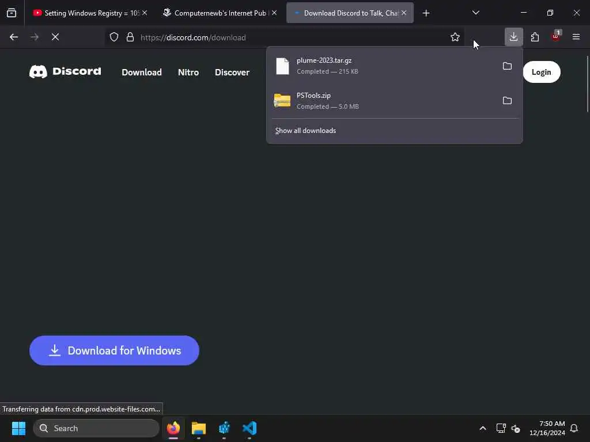Click Show all downloads
This screenshot has height=442, width=590.
pos(305,131)
